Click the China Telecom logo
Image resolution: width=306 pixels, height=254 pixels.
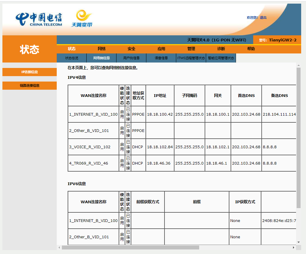[x=39, y=19]
